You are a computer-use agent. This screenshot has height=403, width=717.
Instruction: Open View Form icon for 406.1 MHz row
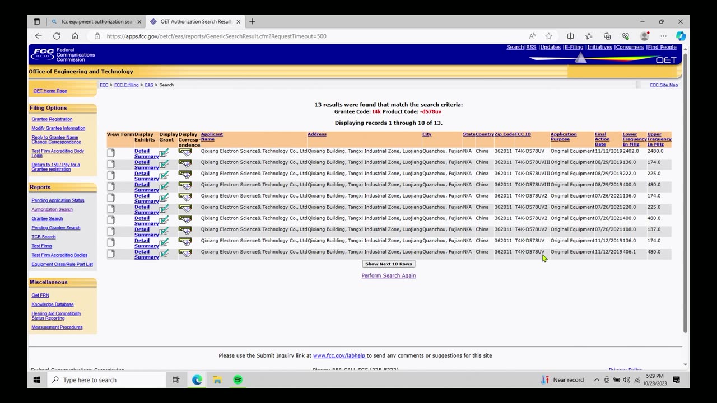(111, 254)
